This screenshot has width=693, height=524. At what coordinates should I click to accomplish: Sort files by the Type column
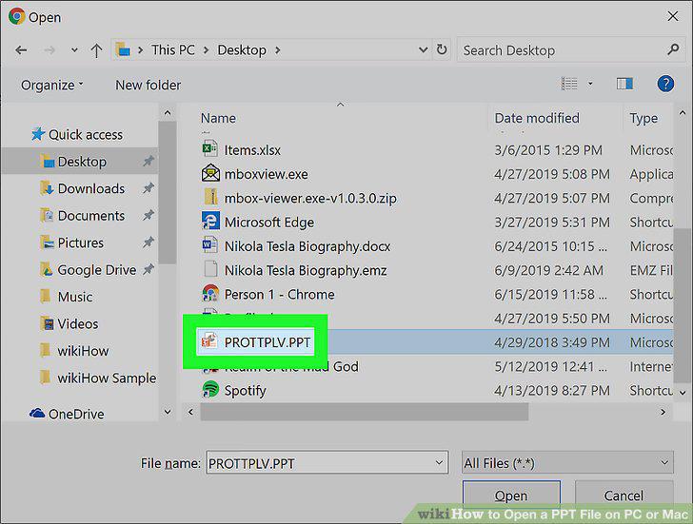643,118
